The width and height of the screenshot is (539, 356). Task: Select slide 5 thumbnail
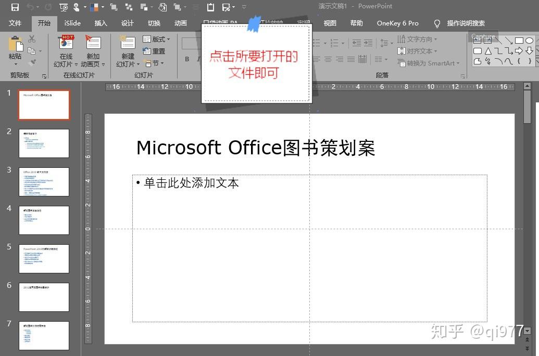coord(44,259)
